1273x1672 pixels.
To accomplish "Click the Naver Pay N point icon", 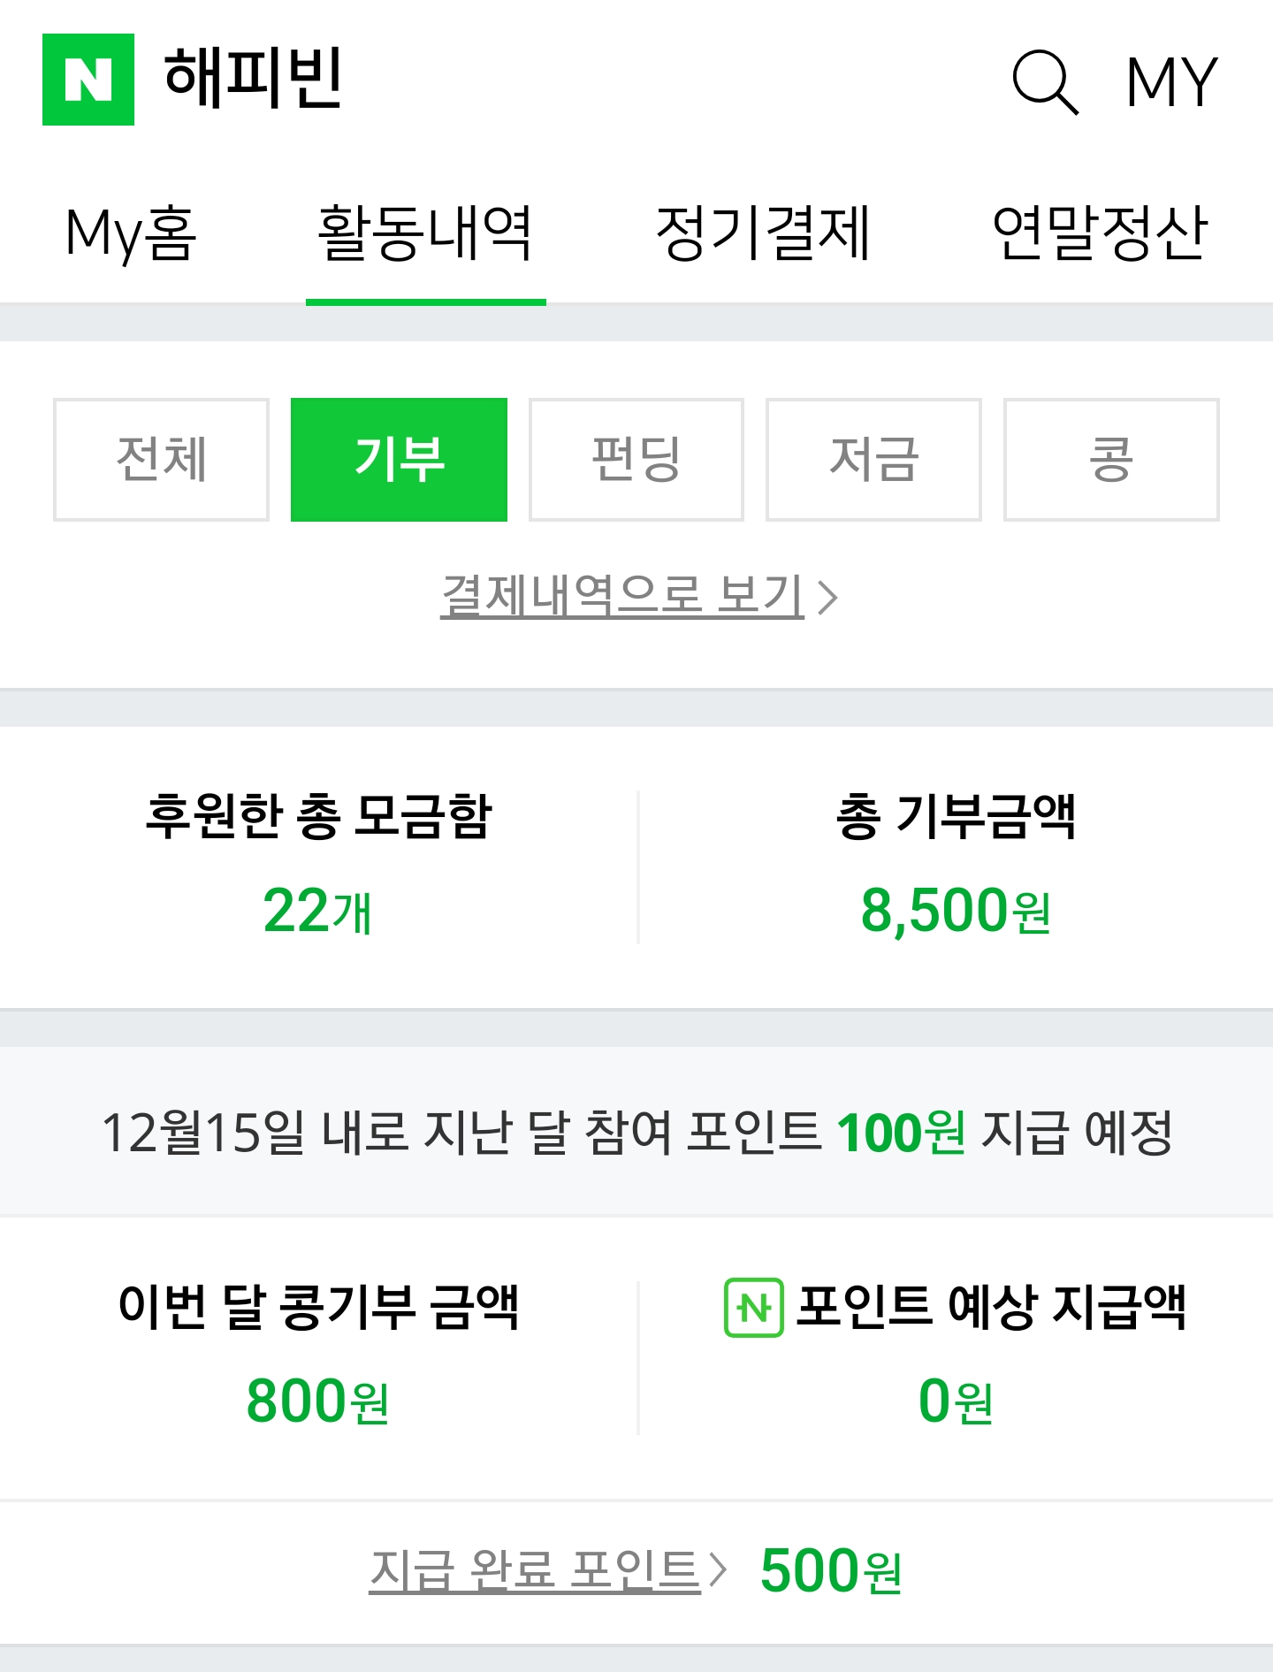I will tap(753, 1307).
